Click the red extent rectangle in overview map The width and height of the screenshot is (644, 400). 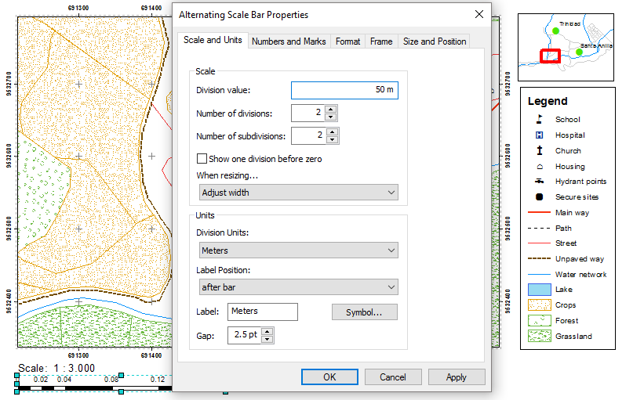[550, 56]
